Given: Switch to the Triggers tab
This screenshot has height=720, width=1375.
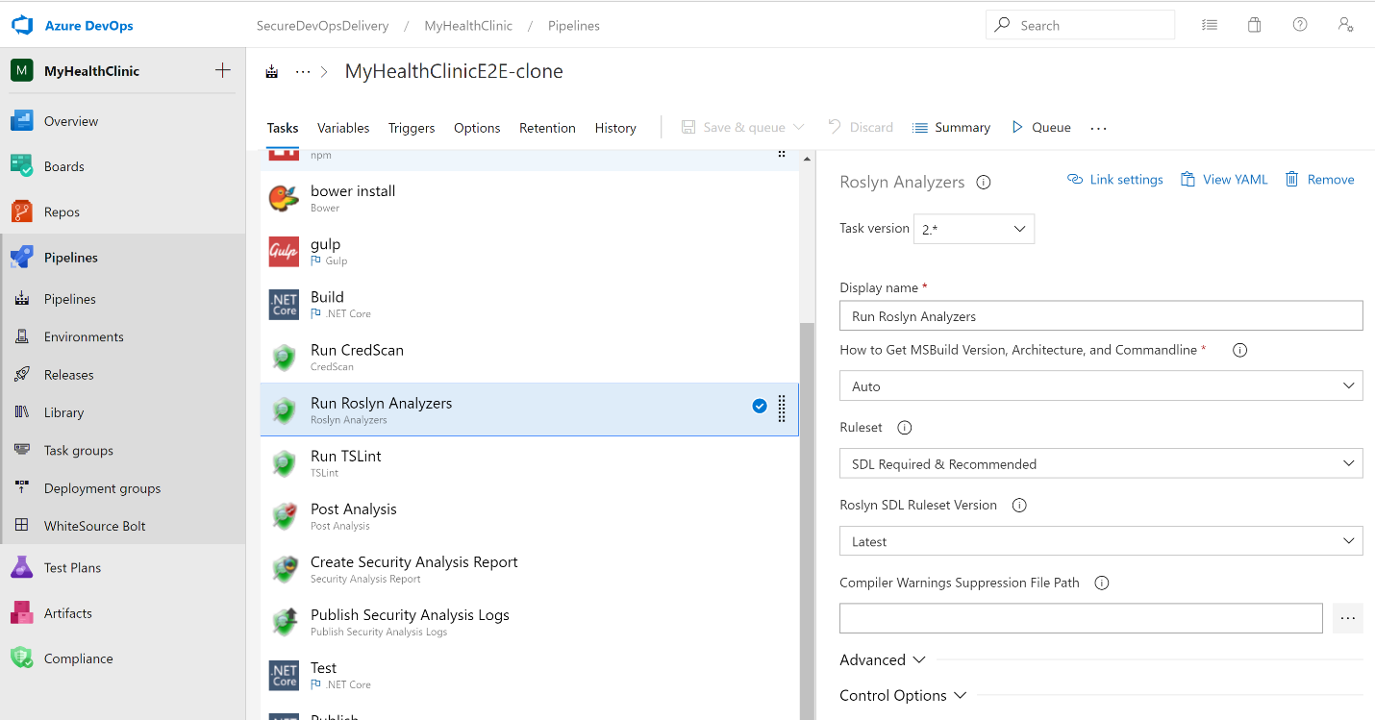Looking at the screenshot, I should coord(412,128).
